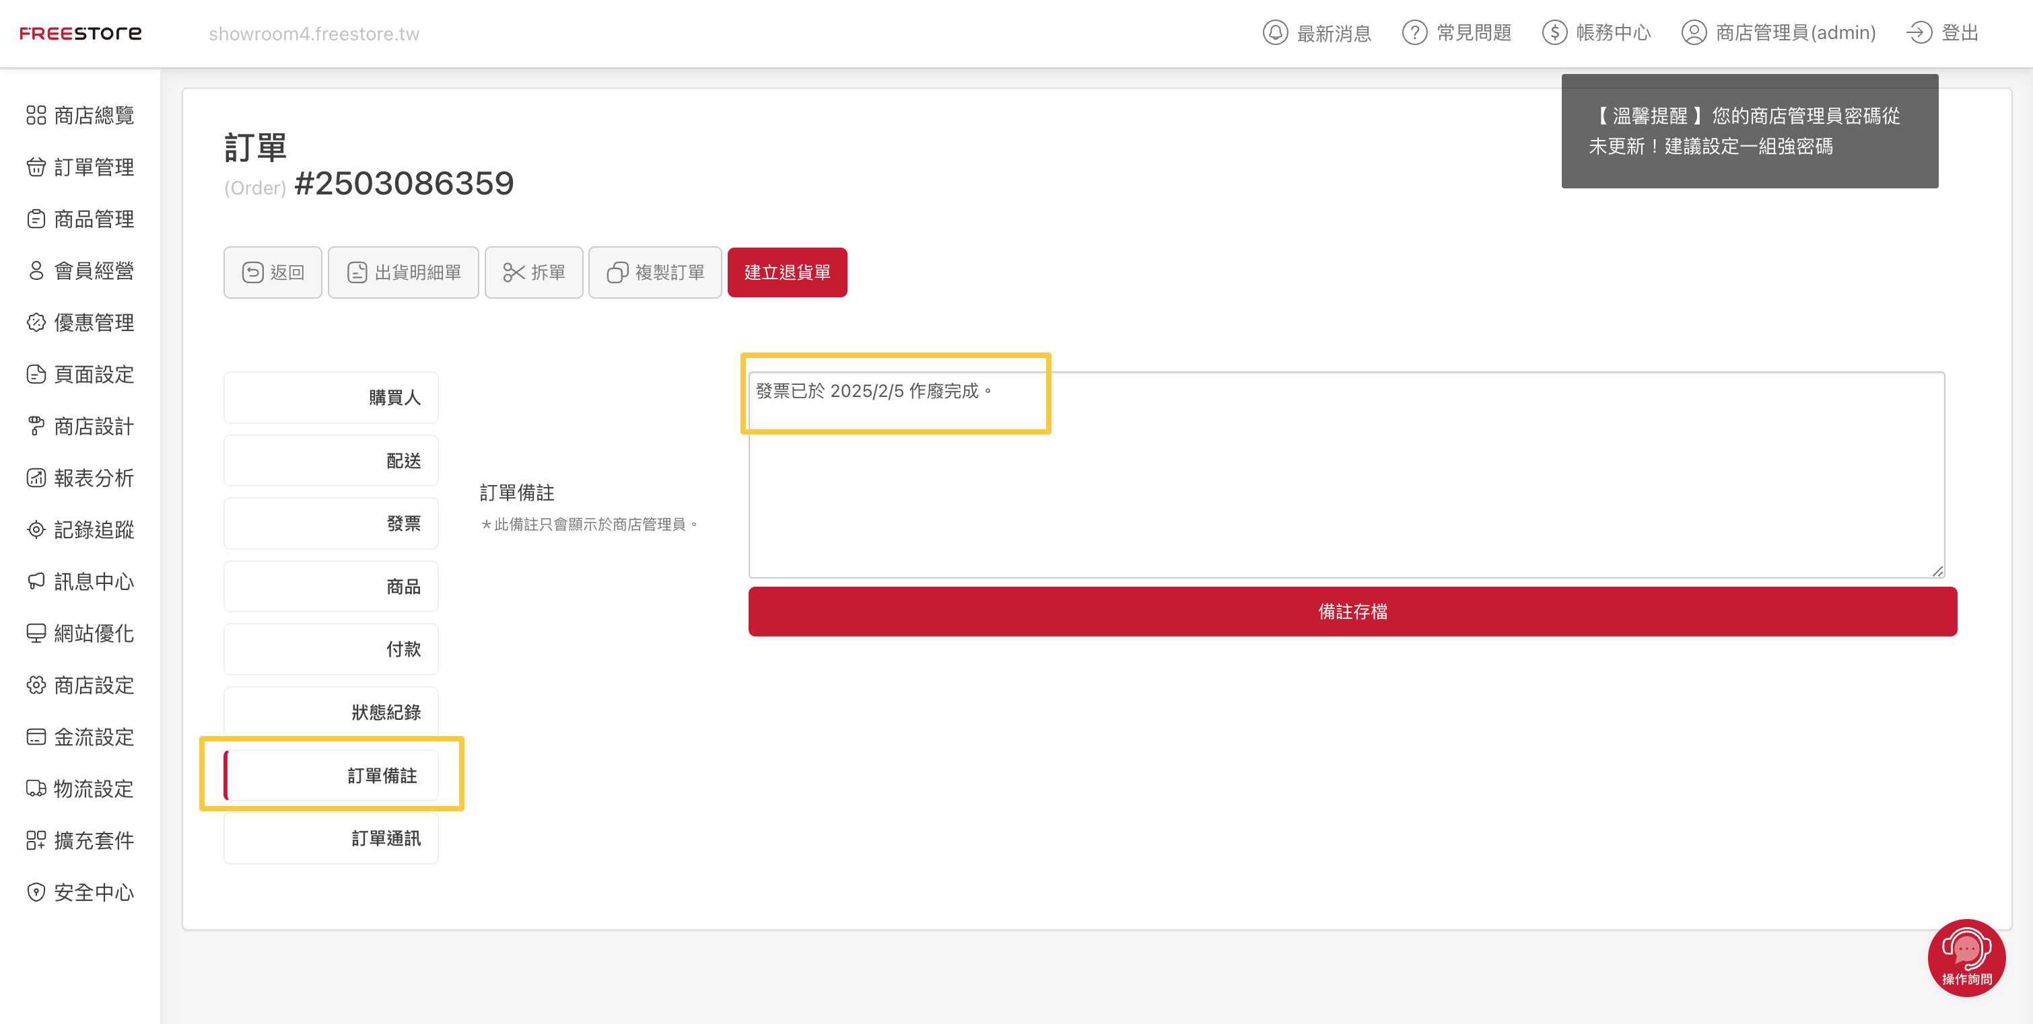Screen dimensions: 2033x1024
Task: Switch to the 購買人 section tab
Action: 331,398
